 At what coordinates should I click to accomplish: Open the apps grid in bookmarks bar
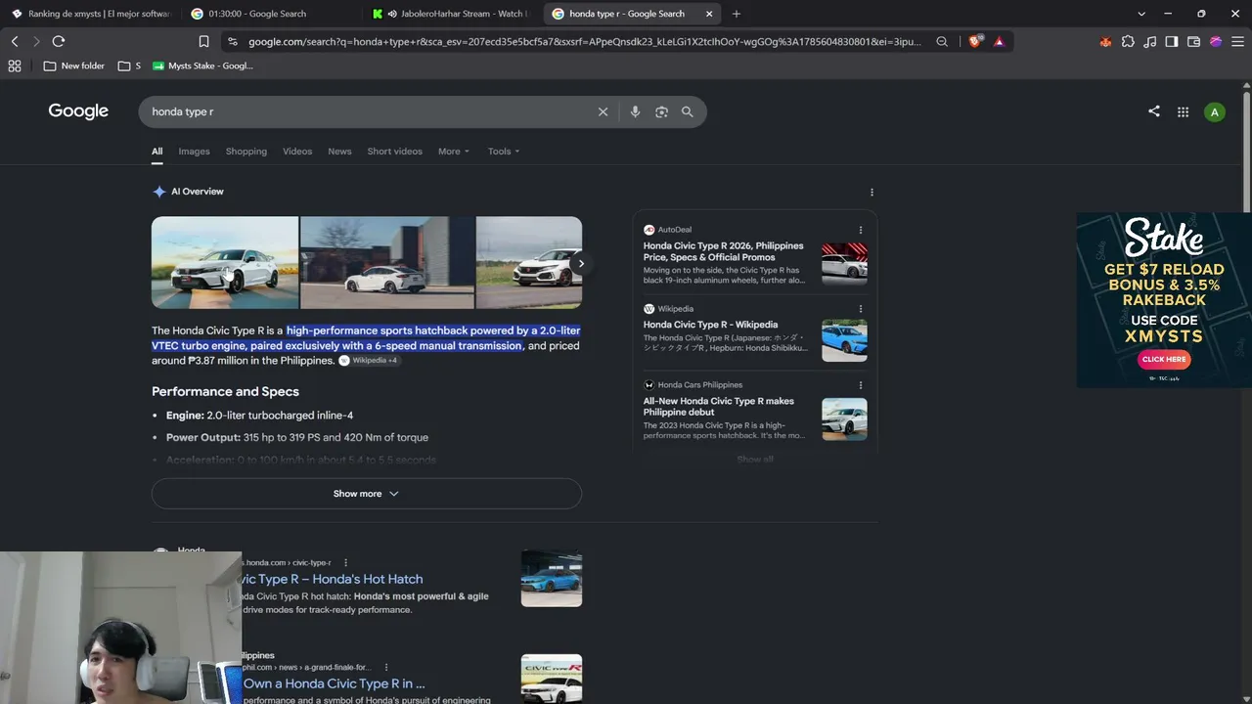coord(15,66)
